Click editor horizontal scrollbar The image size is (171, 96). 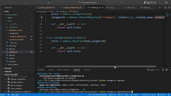point(101,66)
